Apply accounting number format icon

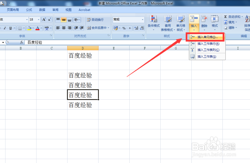[x=115, y=28]
